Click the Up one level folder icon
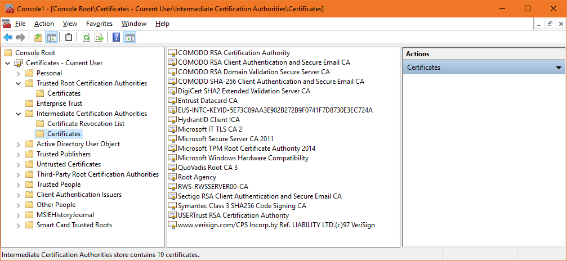Image resolution: width=567 pixels, height=261 pixels. coord(38,37)
